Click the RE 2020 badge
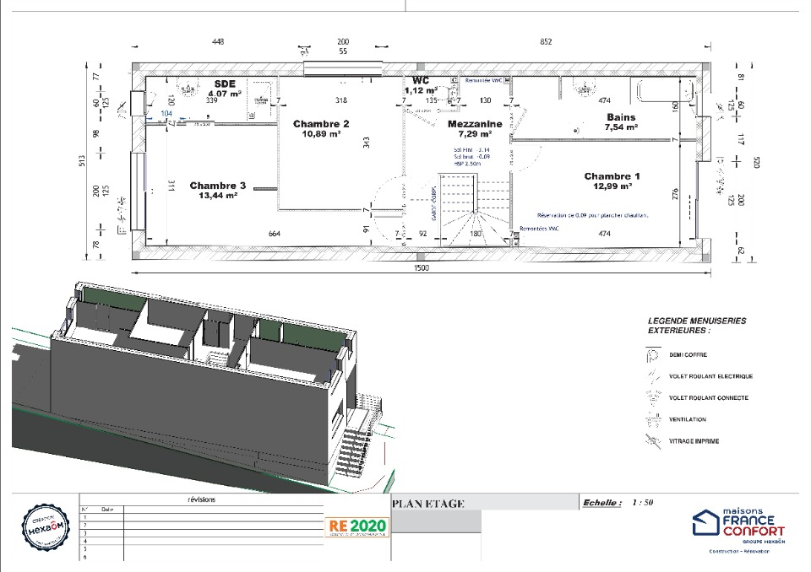 pos(357,526)
